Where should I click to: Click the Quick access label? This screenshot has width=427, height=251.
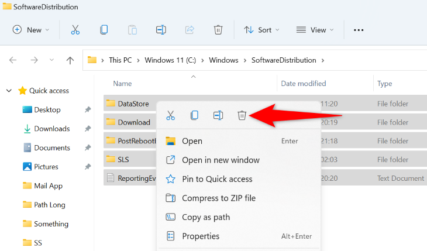[49, 91]
